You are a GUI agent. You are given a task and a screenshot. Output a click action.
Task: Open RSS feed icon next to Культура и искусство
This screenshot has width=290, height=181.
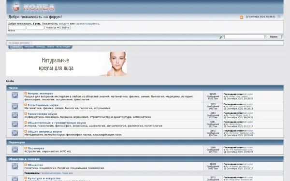(x=26, y=178)
